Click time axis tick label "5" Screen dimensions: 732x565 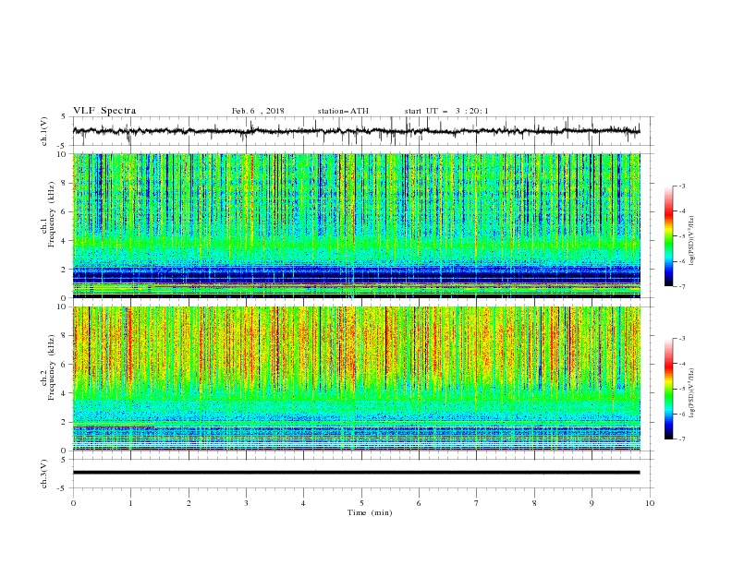coord(361,503)
